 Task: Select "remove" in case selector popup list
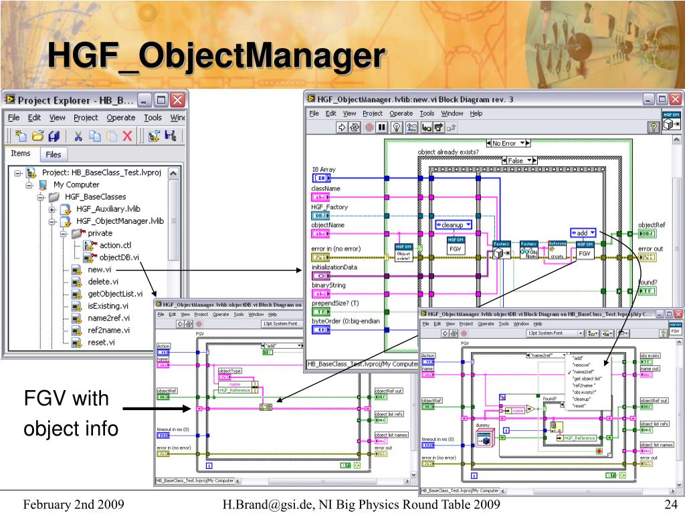581,365
